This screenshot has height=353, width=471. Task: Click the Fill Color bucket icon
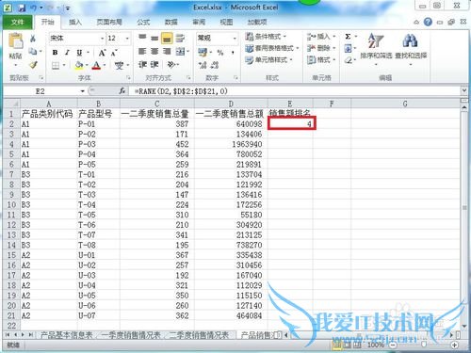(x=79, y=65)
